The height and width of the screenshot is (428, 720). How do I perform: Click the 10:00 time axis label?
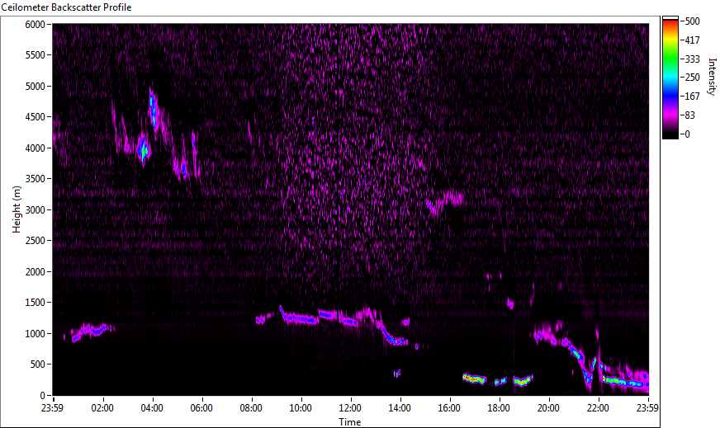301,408
